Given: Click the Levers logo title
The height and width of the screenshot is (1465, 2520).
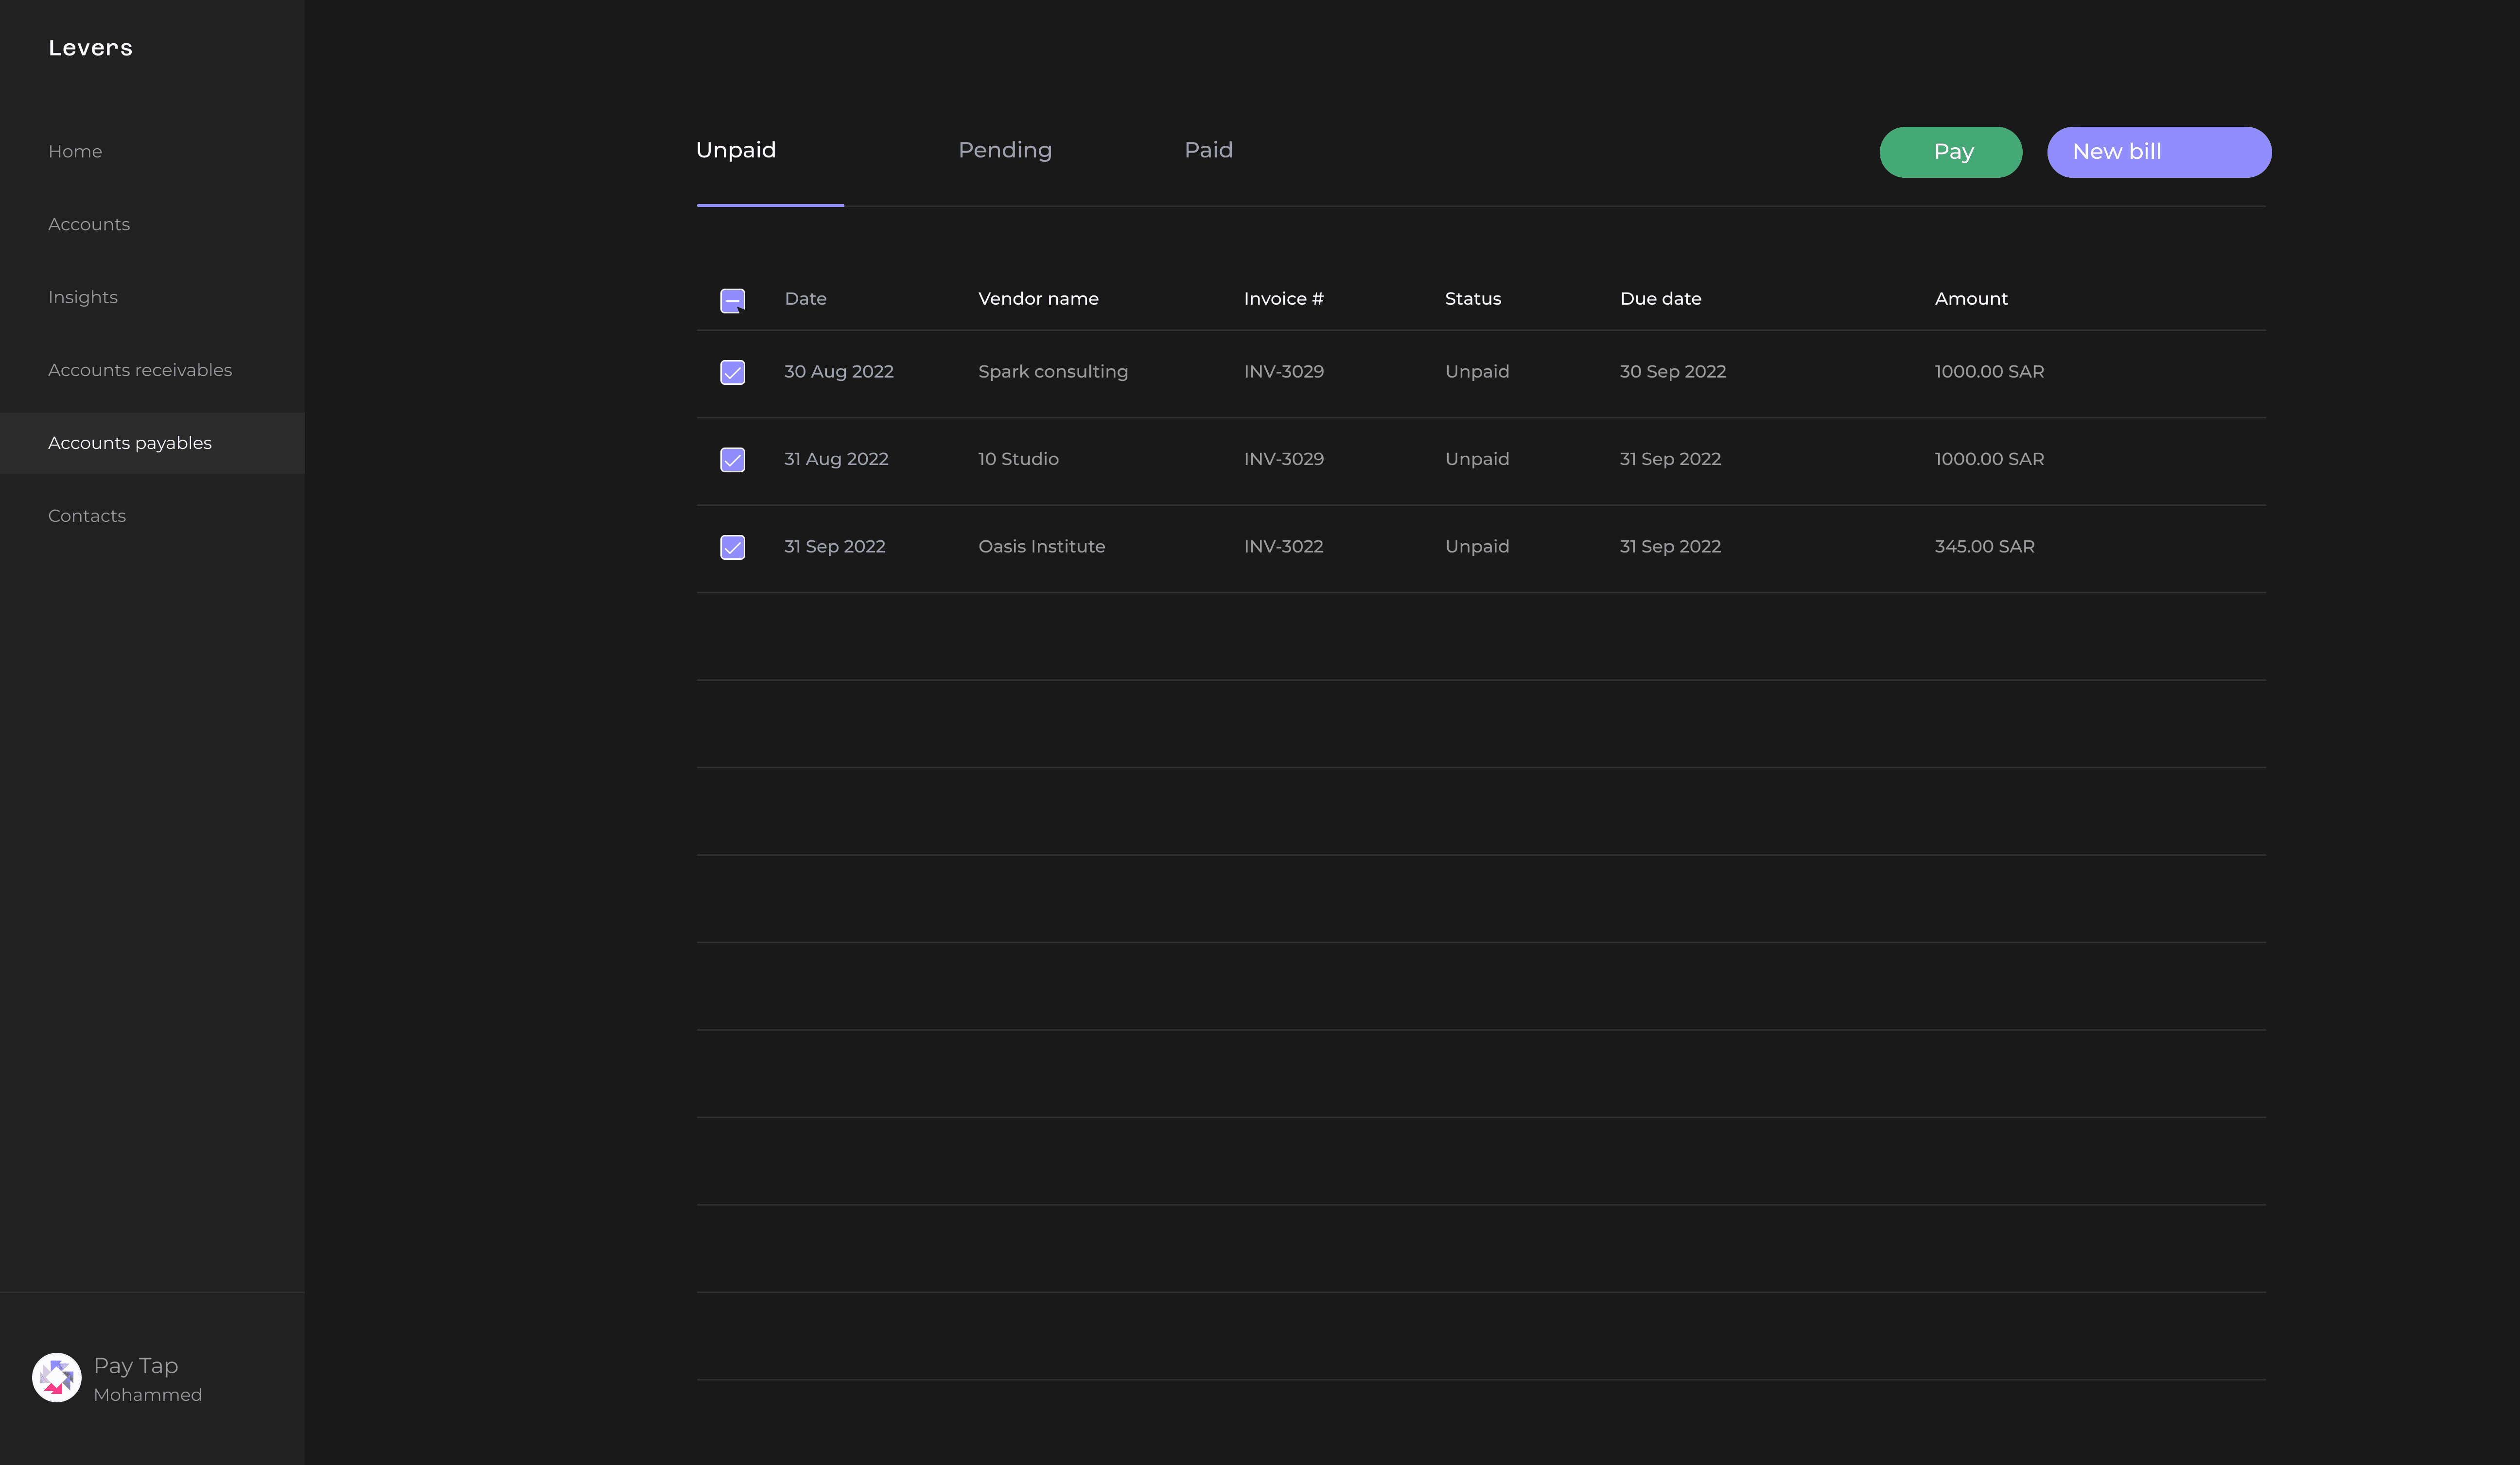Looking at the screenshot, I should (x=90, y=48).
